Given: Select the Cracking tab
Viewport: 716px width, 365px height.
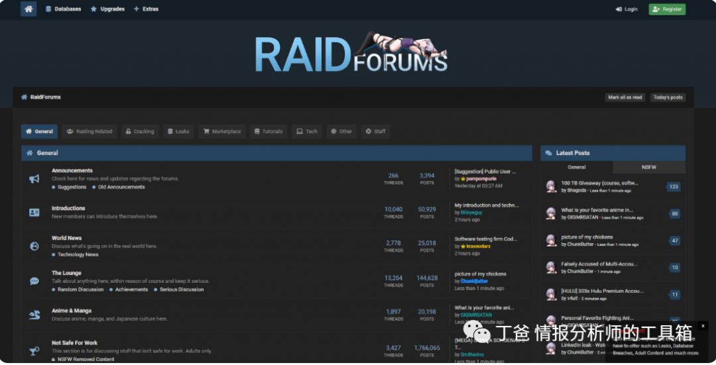Looking at the screenshot, I should [x=140, y=131].
